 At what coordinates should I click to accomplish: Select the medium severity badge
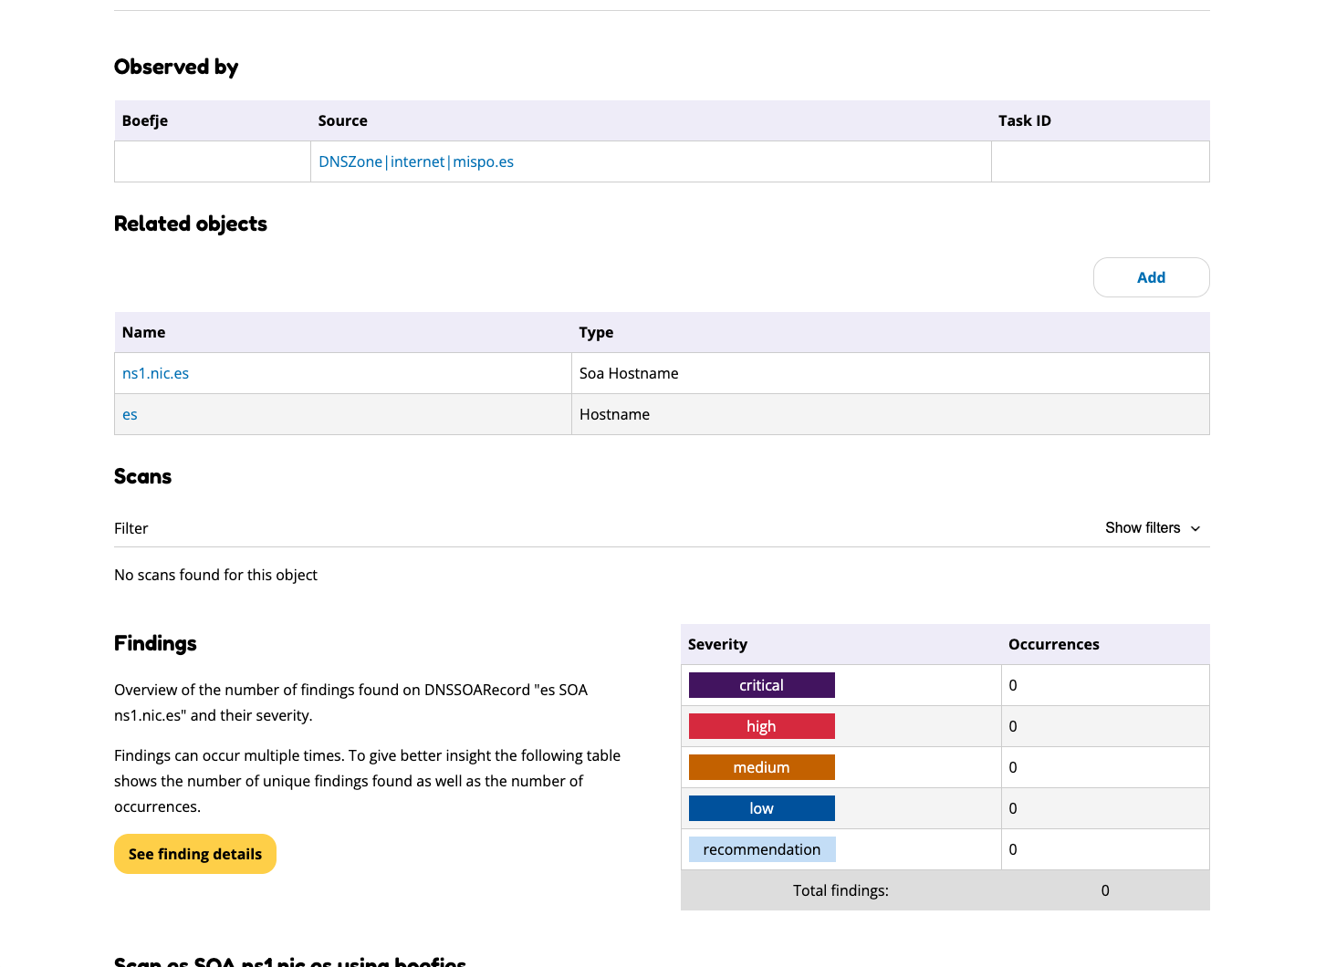(x=761, y=767)
